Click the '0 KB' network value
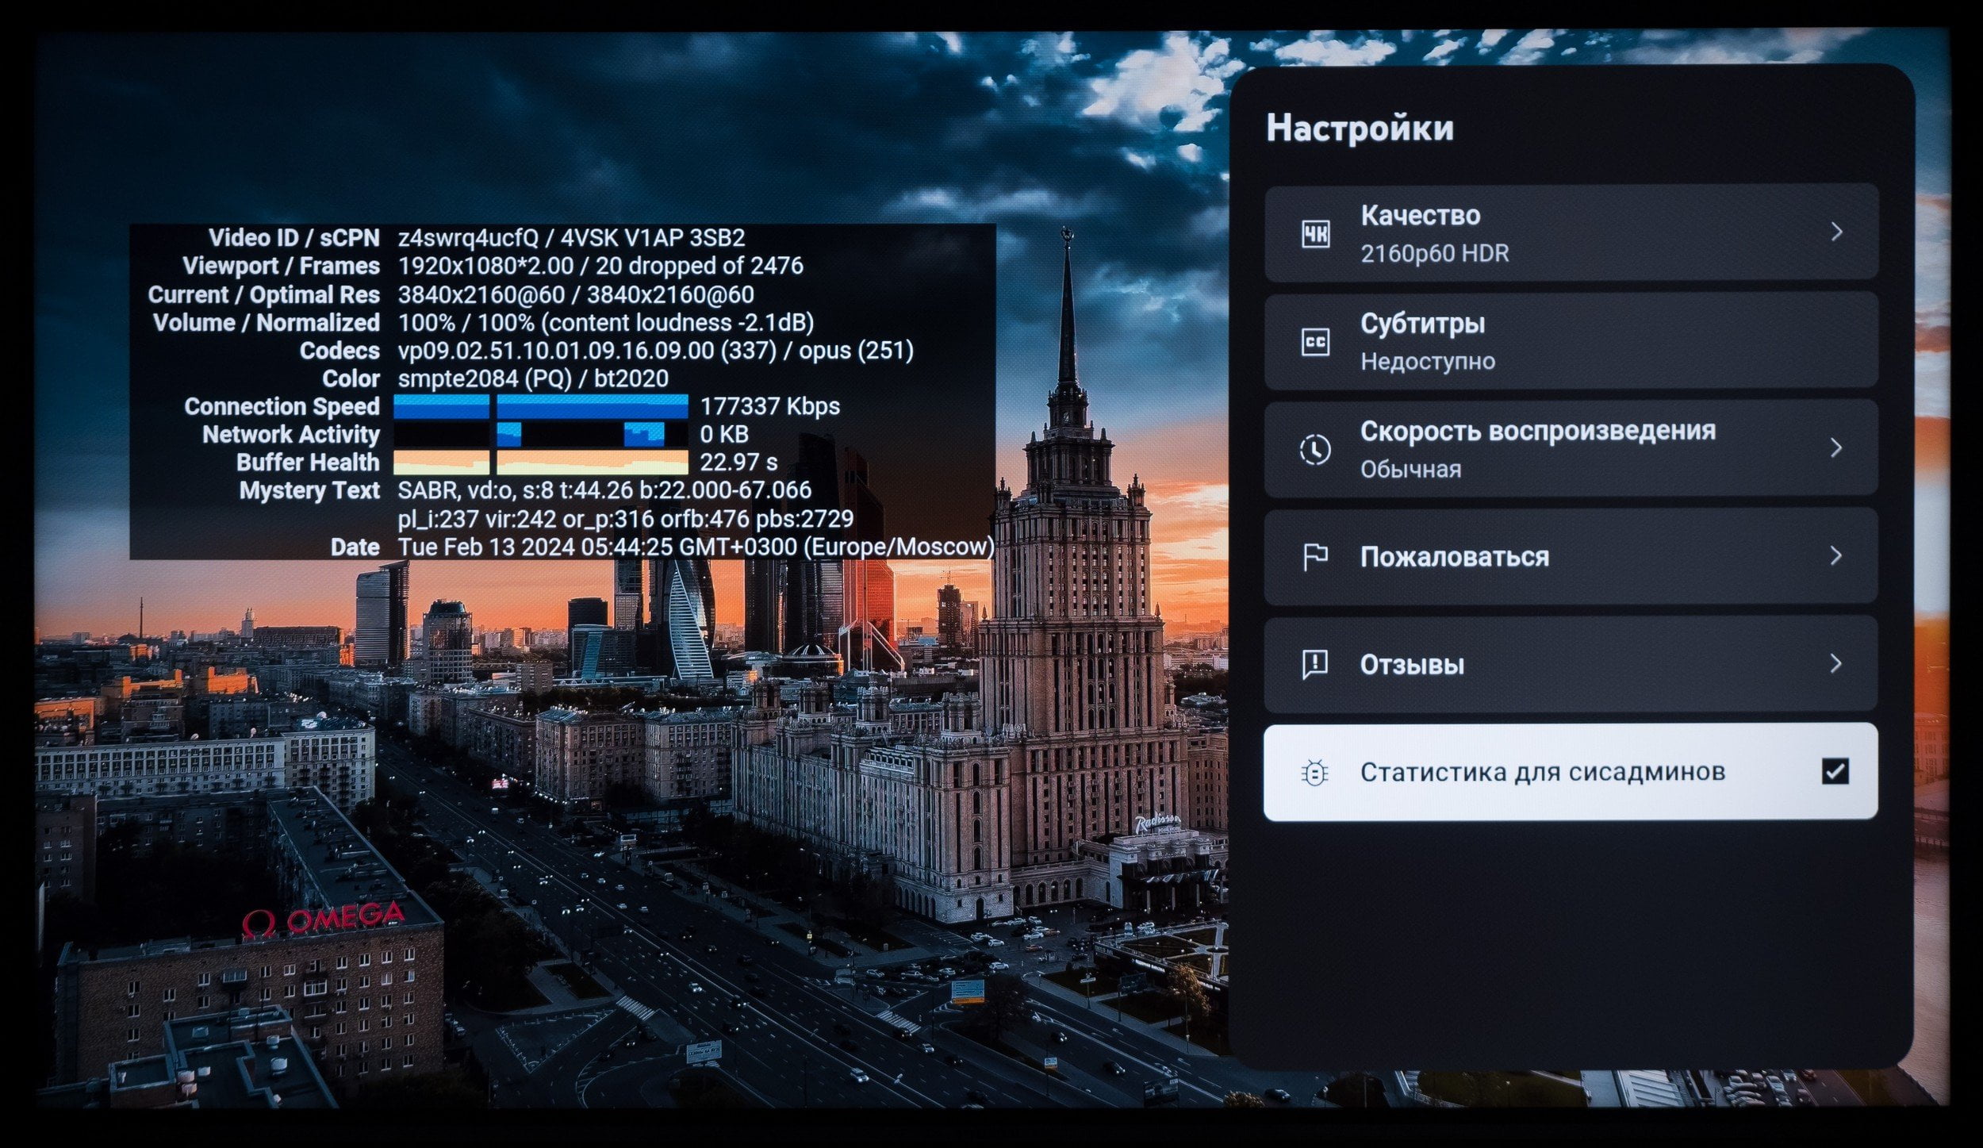This screenshot has width=1983, height=1148. (x=724, y=435)
